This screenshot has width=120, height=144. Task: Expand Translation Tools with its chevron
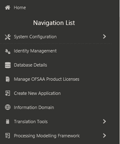104,121
